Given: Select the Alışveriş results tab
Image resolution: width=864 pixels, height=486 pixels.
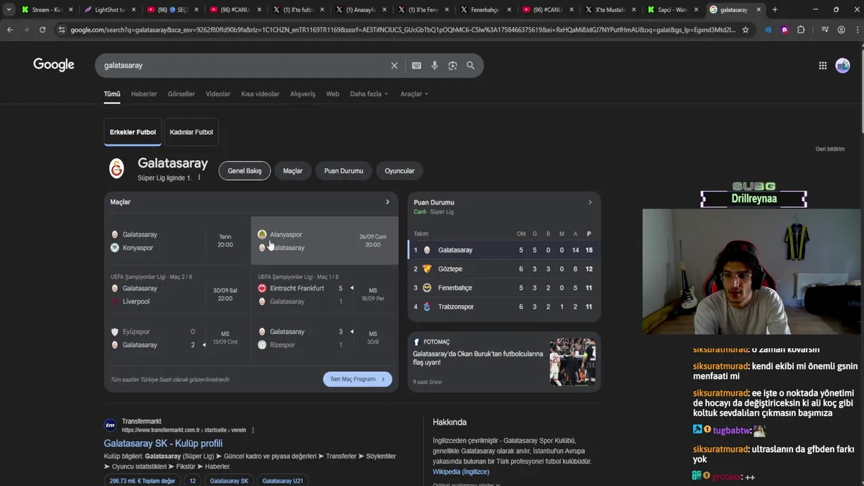Looking at the screenshot, I should [302, 94].
